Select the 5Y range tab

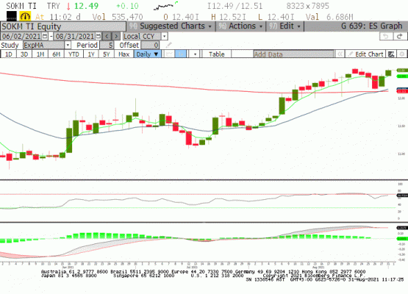(x=107, y=54)
